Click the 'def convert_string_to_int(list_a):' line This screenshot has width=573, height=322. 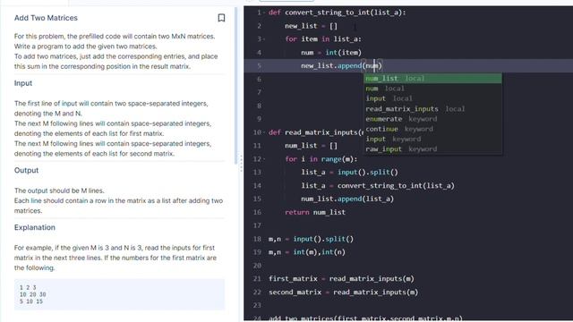click(x=338, y=13)
